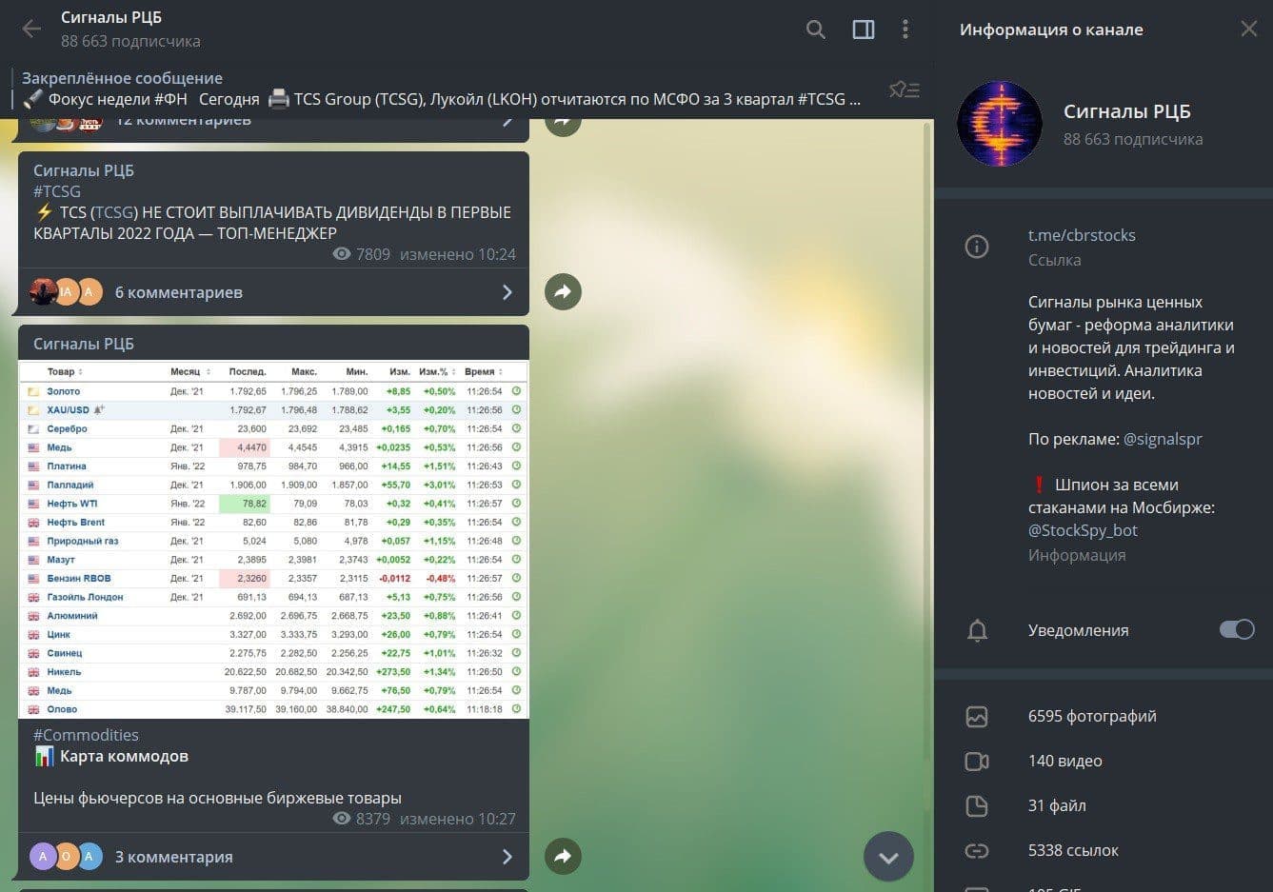Open the Сигналы РЦБ channel avatar
Screen dimensions: 1273x892
[x=1000, y=125]
